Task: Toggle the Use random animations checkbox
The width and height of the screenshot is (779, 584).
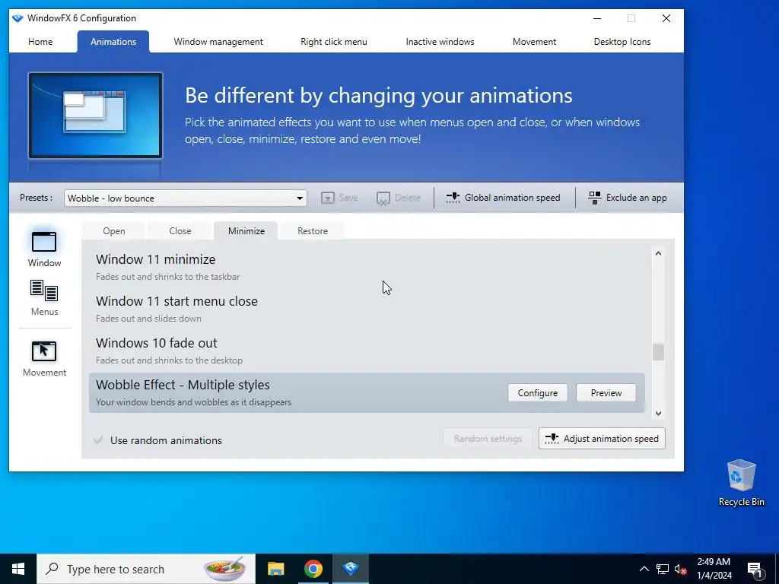Action: 98,440
